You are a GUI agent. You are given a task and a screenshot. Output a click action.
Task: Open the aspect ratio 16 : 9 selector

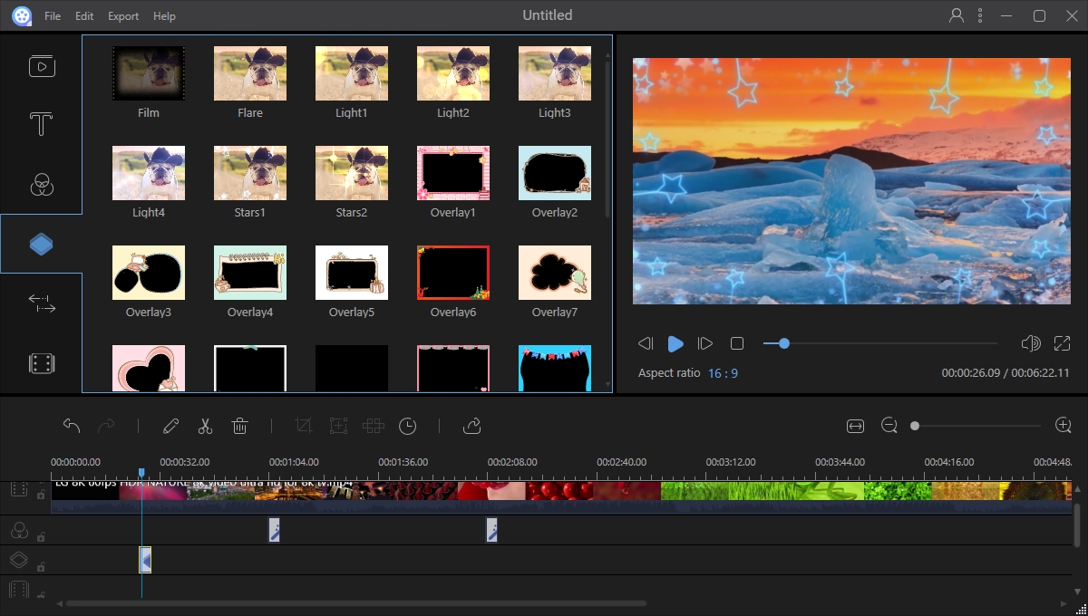click(723, 373)
